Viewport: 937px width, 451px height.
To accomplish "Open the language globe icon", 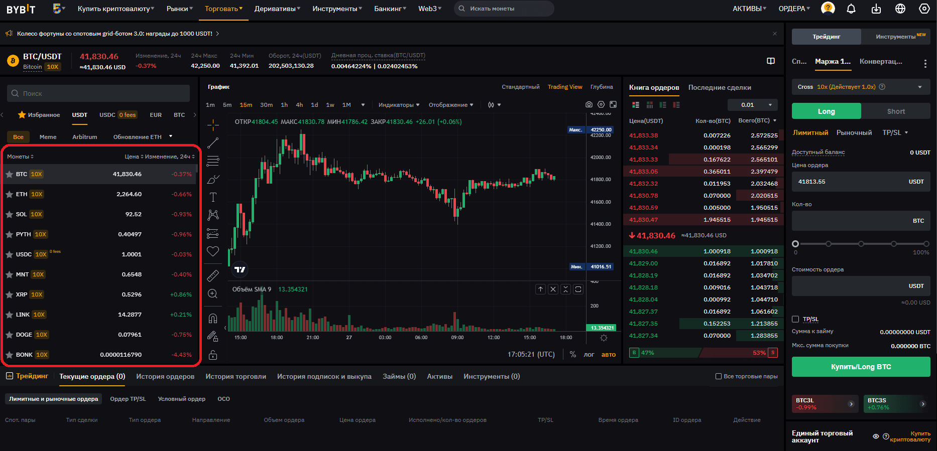I will 900,9.
